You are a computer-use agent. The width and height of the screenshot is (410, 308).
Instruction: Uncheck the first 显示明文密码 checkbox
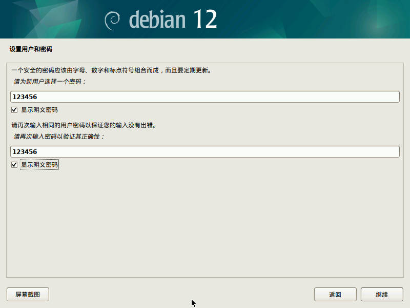coord(14,110)
